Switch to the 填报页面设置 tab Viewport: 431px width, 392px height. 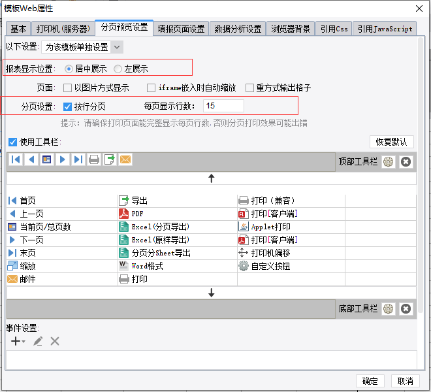click(x=181, y=29)
